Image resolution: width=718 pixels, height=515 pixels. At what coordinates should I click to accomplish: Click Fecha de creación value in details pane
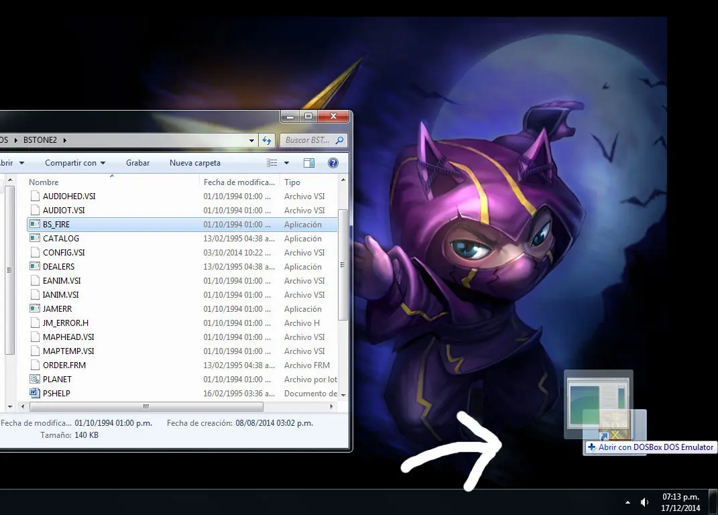[x=274, y=423]
